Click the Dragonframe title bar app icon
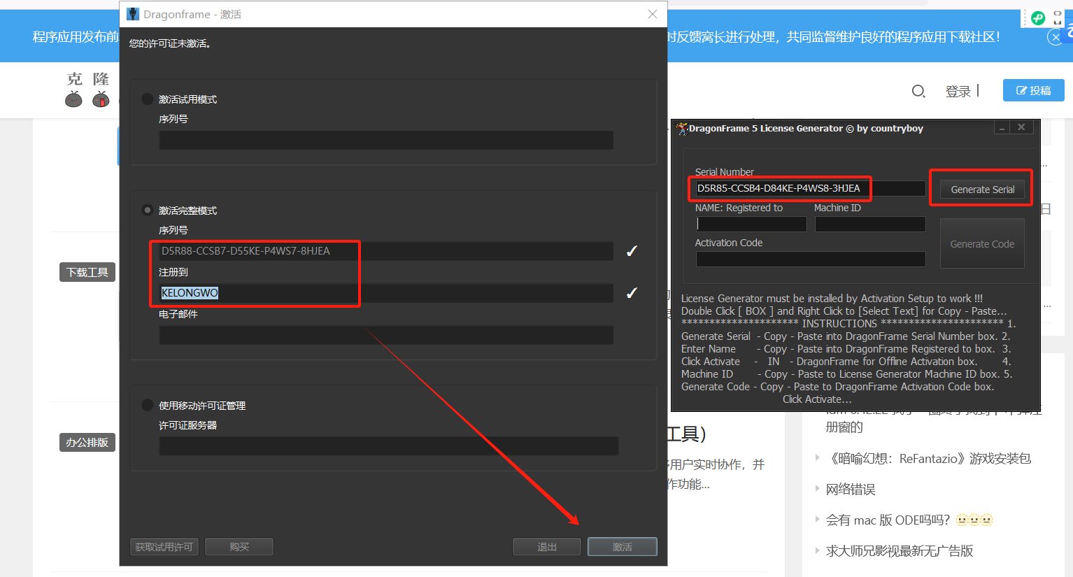This screenshot has width=1073, height=577. pos(133,14)
